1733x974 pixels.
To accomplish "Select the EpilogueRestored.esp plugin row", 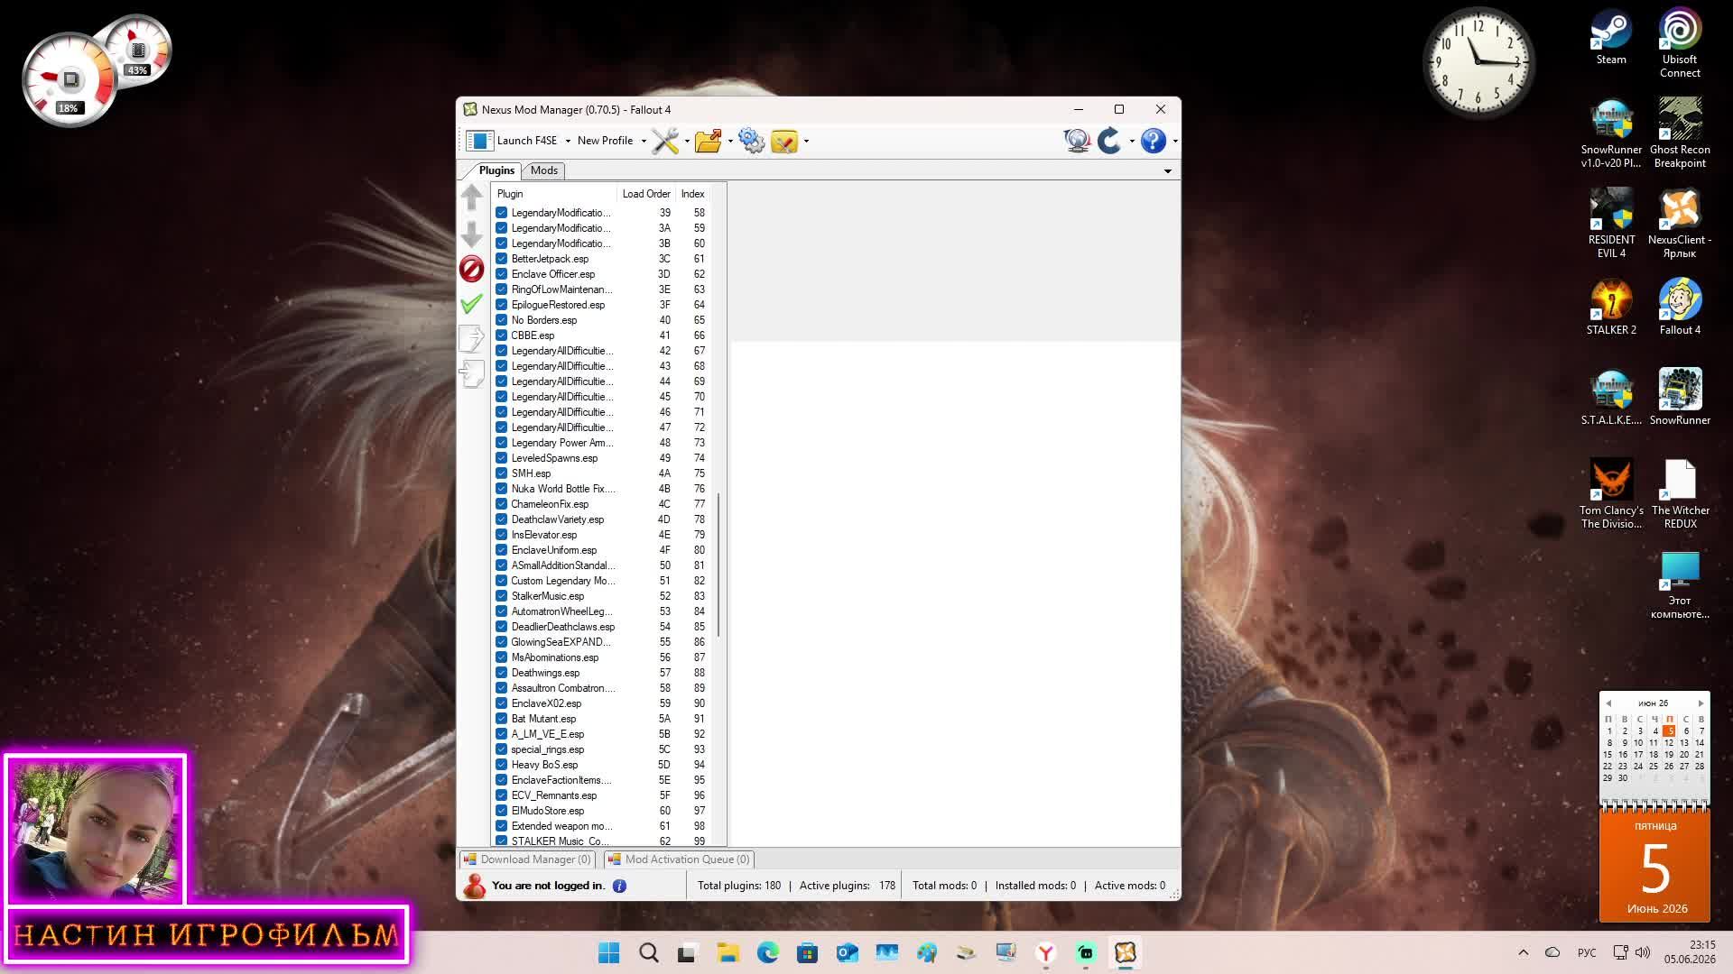I will (601, 305).
